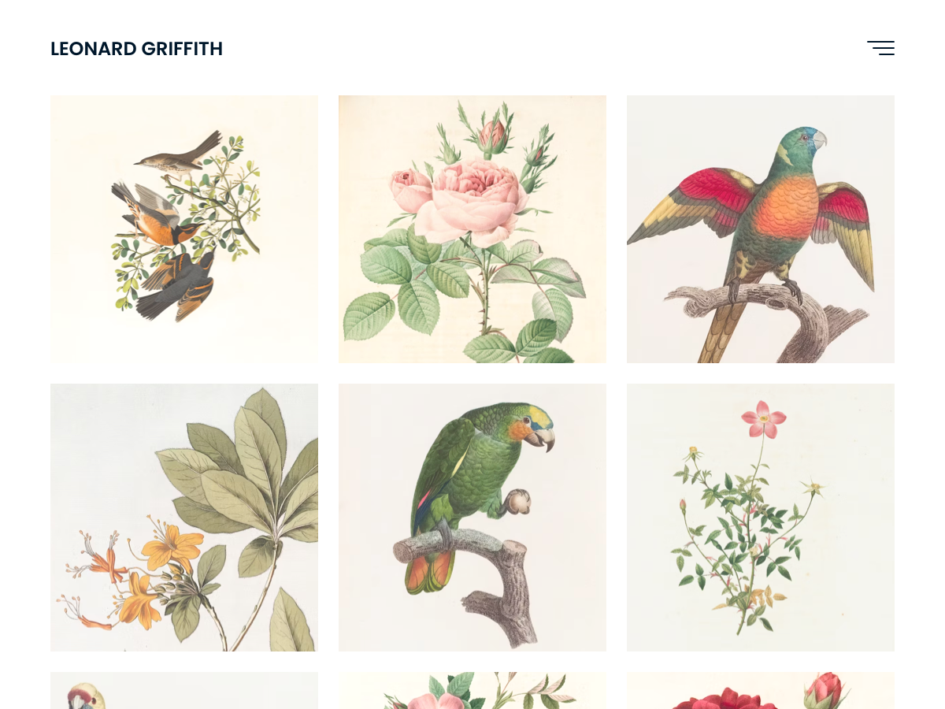Open the partially visible red rose thumbnail
This screenshot has height=709, width=945.
click(761, 691)
